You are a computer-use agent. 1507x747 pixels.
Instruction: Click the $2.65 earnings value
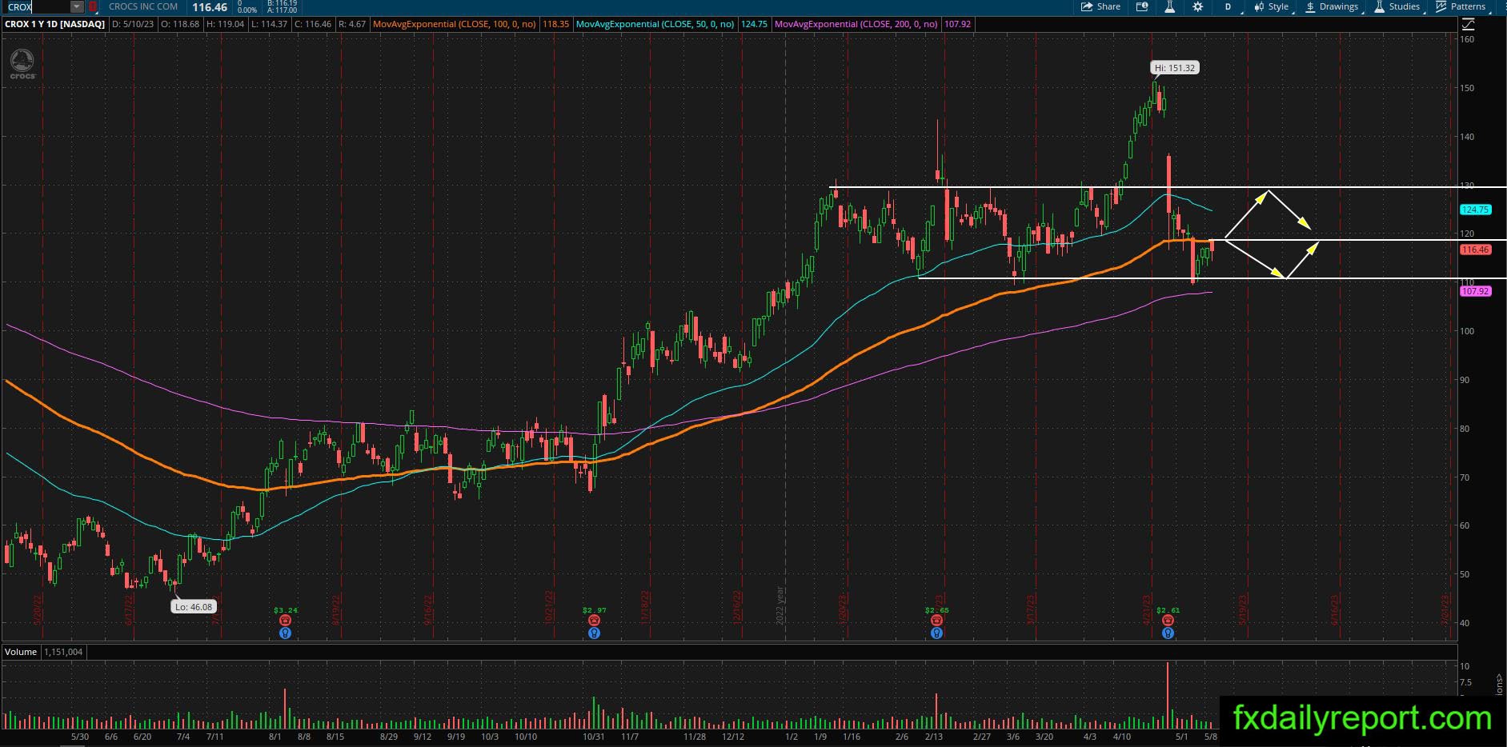pyautogui.click(x=937, y=610)
